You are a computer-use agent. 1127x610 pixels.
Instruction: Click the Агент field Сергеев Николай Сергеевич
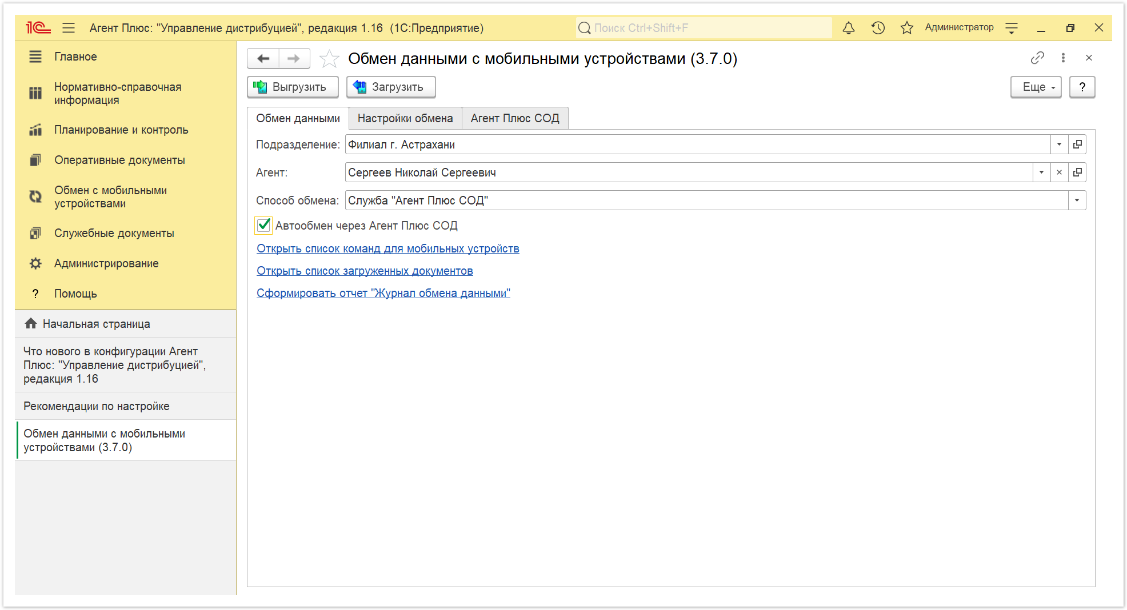point(689,172)
